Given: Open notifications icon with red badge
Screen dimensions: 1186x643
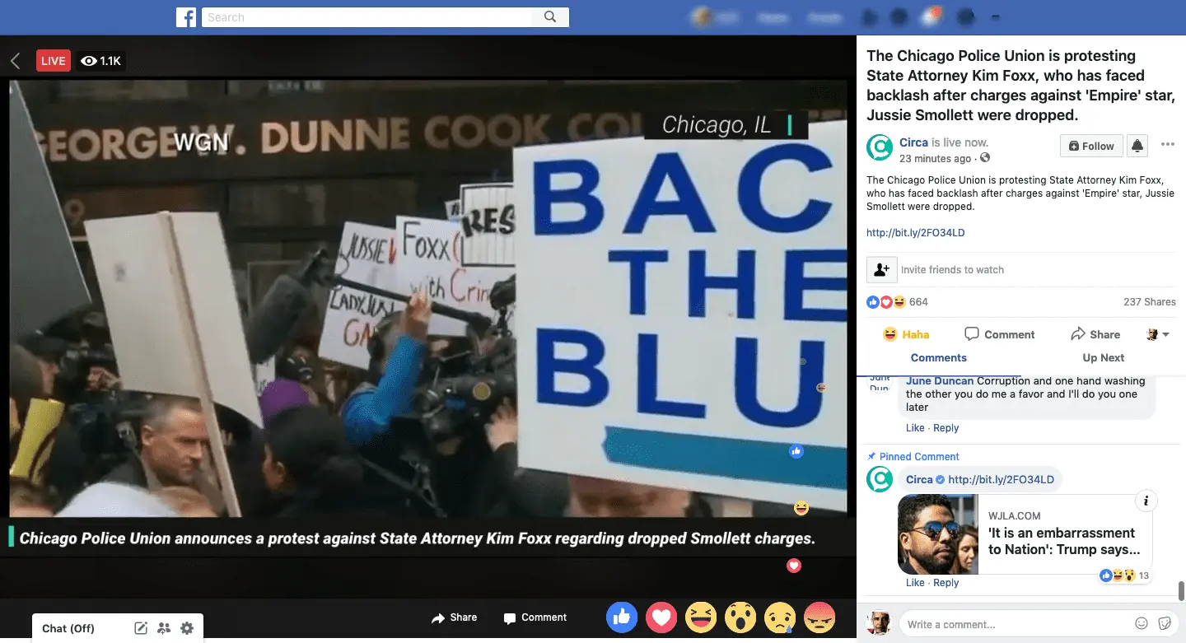Looking at the screenshot, I should [932, 17].
